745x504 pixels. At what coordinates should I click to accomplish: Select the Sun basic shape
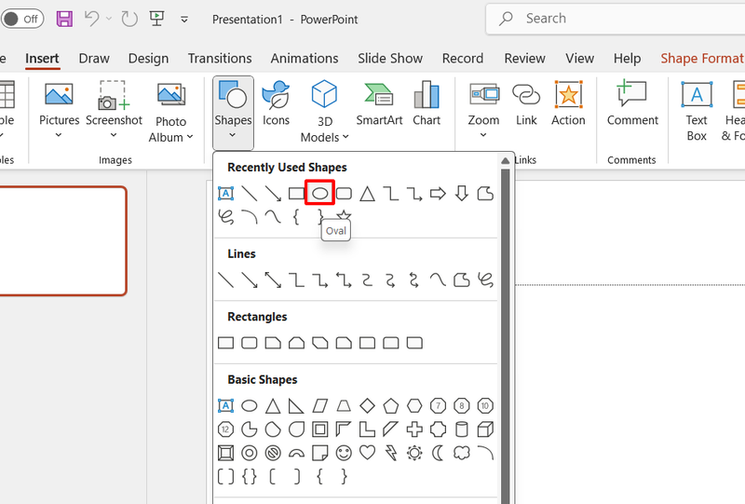tap(414, 453)
